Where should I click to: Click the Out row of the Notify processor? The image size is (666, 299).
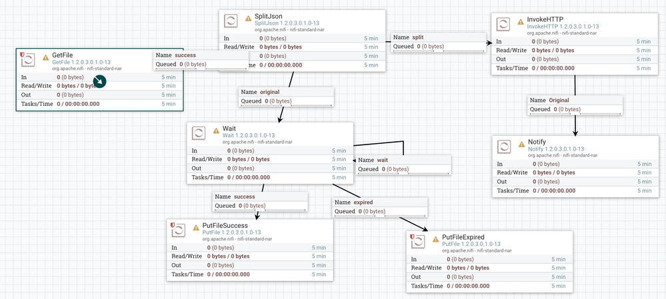pos(575,182)
